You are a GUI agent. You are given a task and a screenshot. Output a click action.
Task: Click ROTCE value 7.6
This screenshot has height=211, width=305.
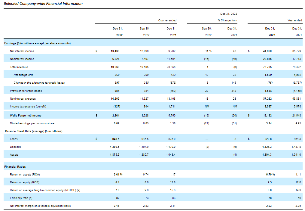point(117,190)
